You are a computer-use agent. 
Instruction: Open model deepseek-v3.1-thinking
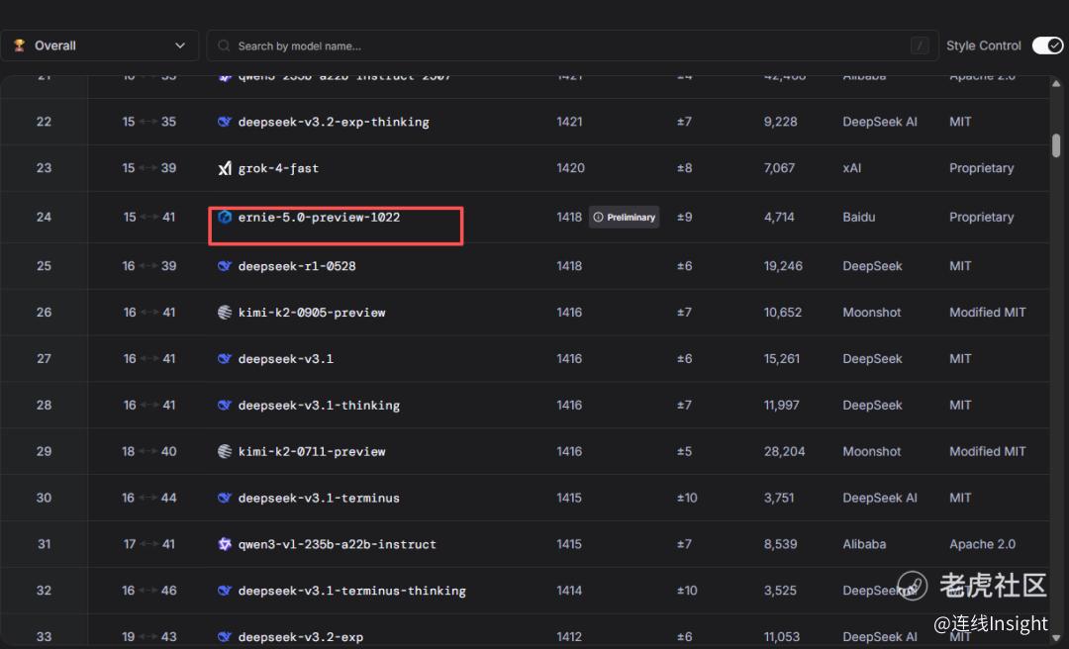319,405
